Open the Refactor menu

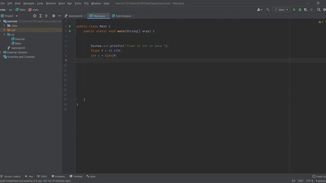(51, 4)
